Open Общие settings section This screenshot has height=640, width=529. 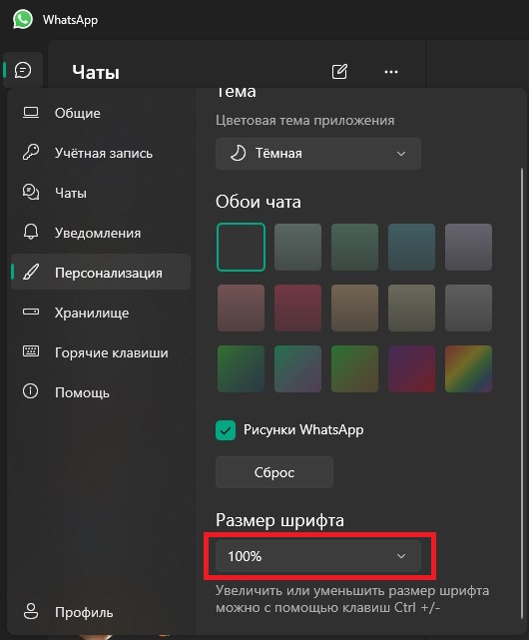pyautogui.click(x=101, y=113)
